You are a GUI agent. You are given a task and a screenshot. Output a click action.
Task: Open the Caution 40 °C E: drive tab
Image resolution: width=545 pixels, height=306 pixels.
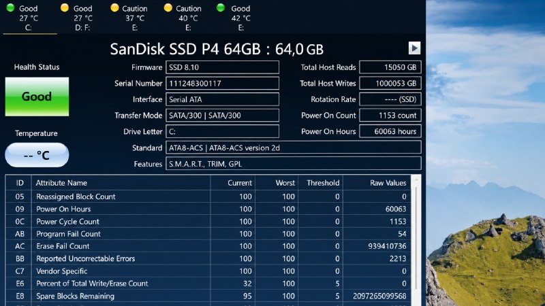183,18
